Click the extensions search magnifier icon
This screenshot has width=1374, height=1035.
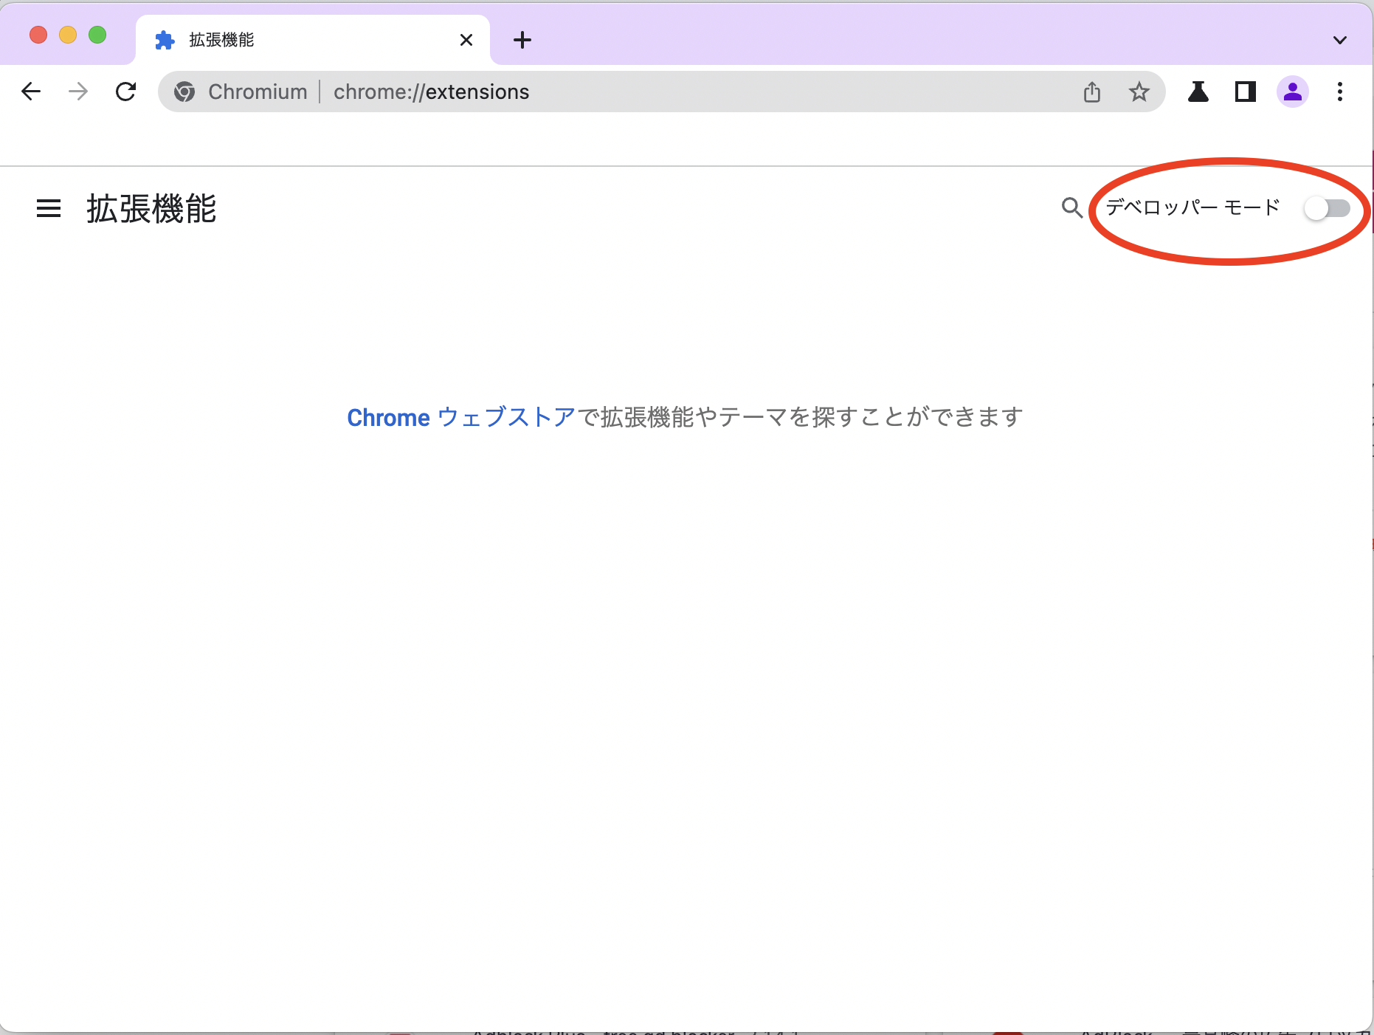tap(1071, 208)
